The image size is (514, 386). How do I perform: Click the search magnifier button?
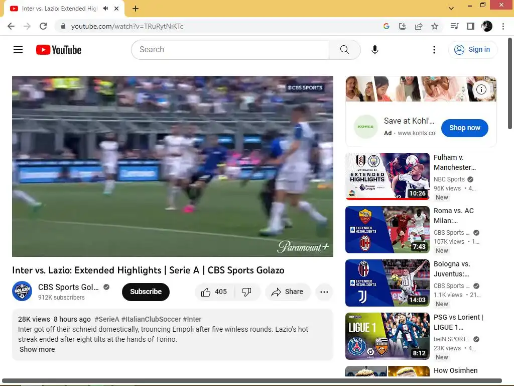[344, 50]
